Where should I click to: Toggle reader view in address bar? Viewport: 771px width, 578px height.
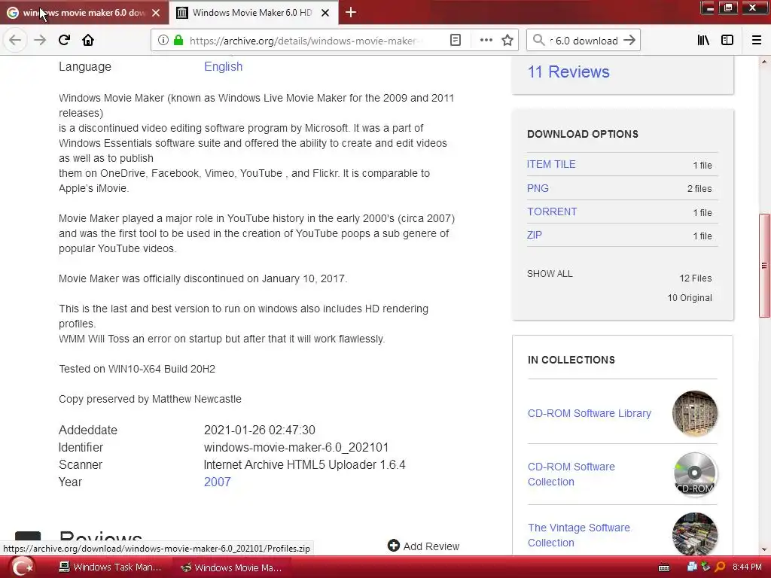(456, 41)
